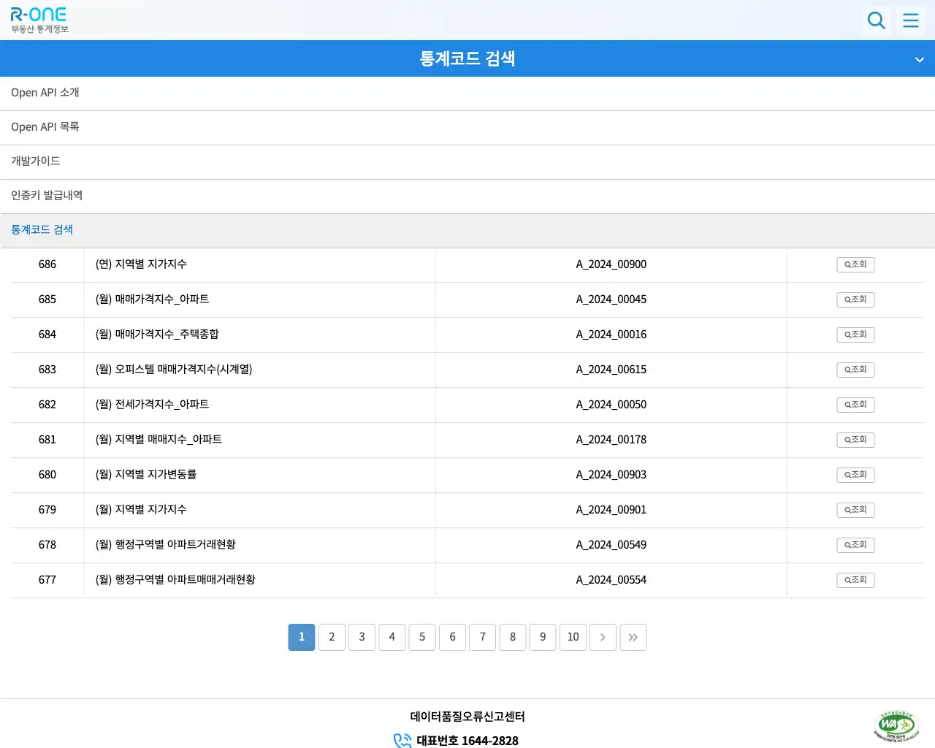Screen dimensions: 935x748
Task: Go to page 5
Action: (422, 637)
